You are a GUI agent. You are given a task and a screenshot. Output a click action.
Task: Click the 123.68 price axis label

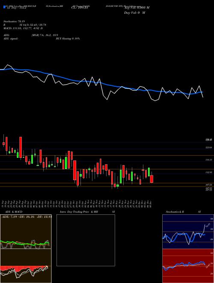209,148
